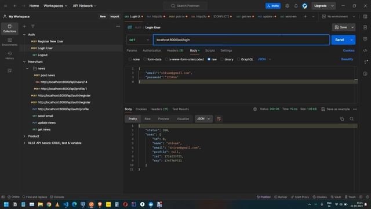Open the documentation icon in the right sidebar
The height and width of the screenshot is (209, 371).
click(x=365, y=27)
